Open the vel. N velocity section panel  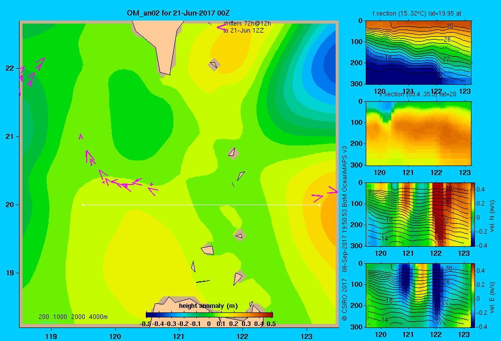pos(418,214)
